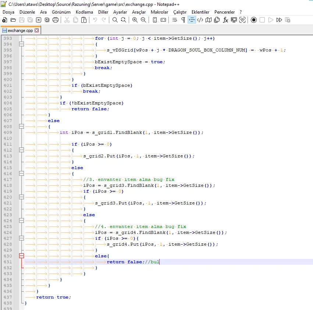Open the Kodlama menu

click(84, 12)
